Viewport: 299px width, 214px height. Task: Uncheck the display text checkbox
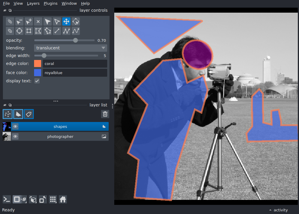[x=37, y=81]
